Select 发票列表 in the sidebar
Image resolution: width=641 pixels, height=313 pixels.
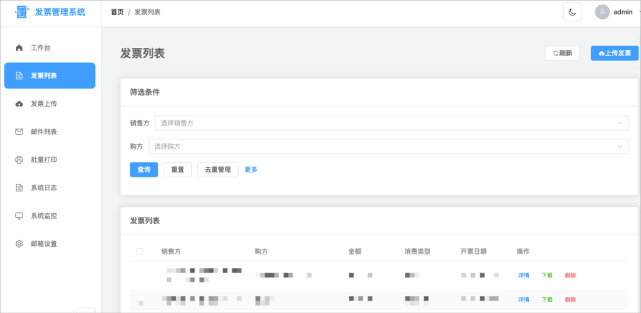pyautogui.click(x=50, y=75)
